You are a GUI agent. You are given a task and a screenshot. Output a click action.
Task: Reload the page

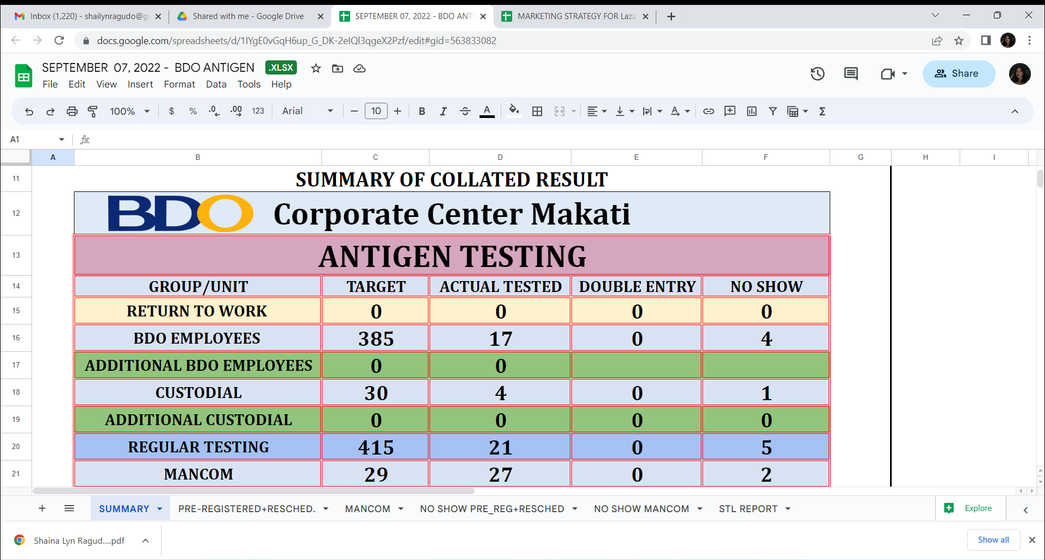coord(59,40)
